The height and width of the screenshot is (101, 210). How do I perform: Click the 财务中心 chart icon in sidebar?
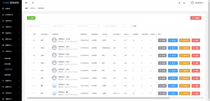coord(3,39)
